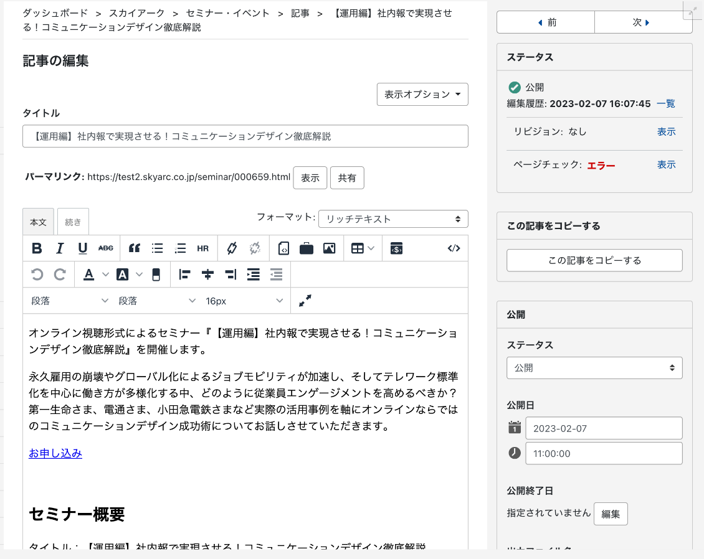
Task: Open the フォーマット リッチテキスト selector
Action: coord(393,219)
